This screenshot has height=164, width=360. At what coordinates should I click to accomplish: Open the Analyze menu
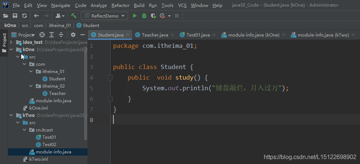tap(99, 5)
